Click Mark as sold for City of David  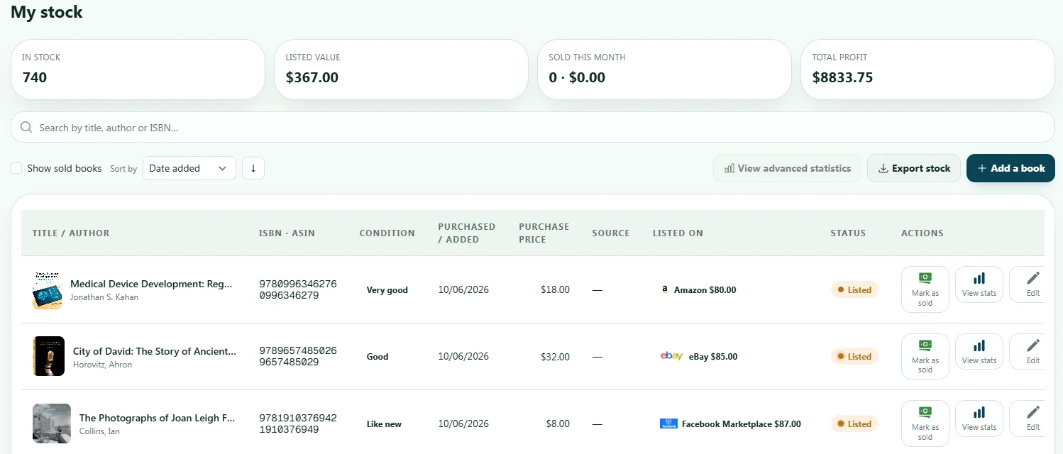[925, 357]
